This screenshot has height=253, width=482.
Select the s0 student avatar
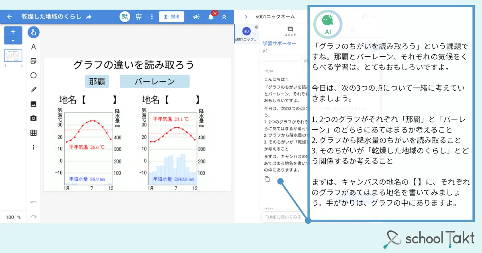[247, 31]
